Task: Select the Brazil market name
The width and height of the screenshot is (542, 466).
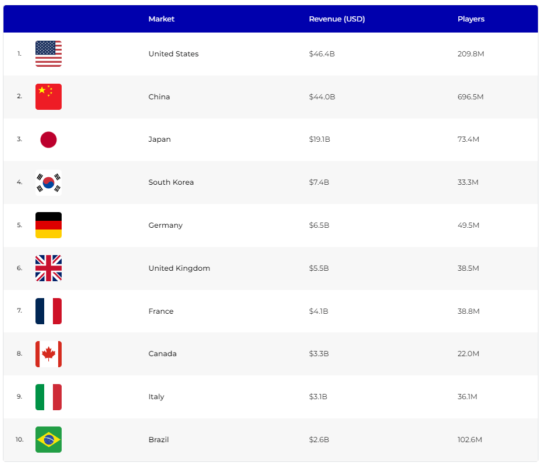Action: [159, 440]
